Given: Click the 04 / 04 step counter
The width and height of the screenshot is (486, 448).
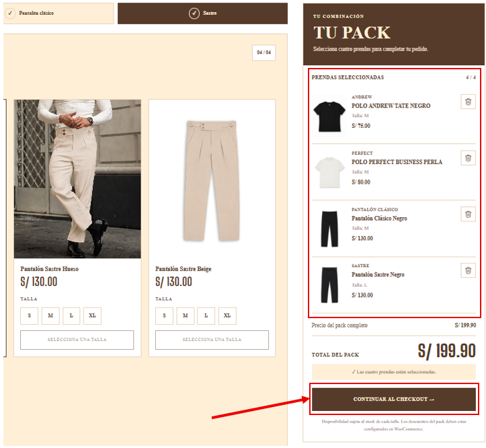Looking at the screenshot, I should [x=264, y=52].
